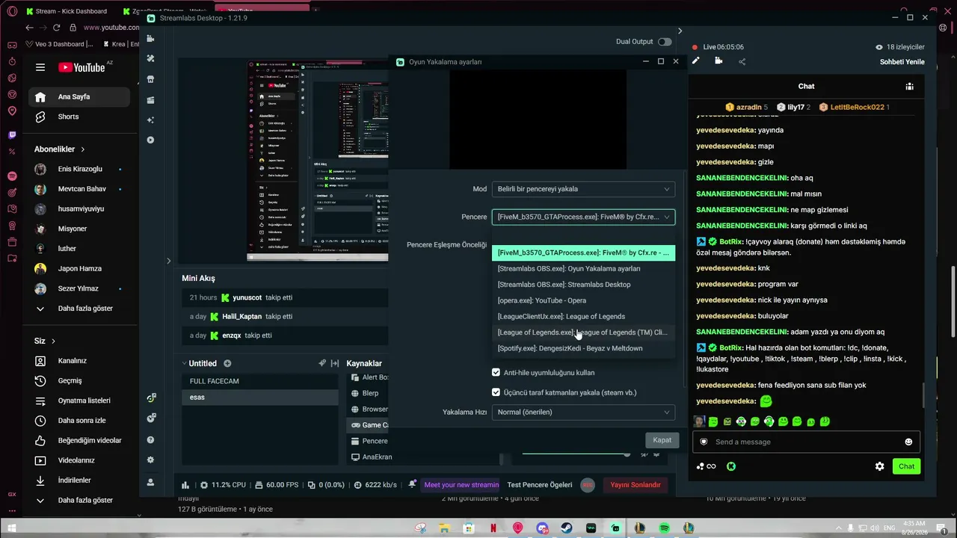Select Spotify.exe DengesizKedi option
Image resolution: width=957 pixels, height=538 pixels.
[583, 348]
